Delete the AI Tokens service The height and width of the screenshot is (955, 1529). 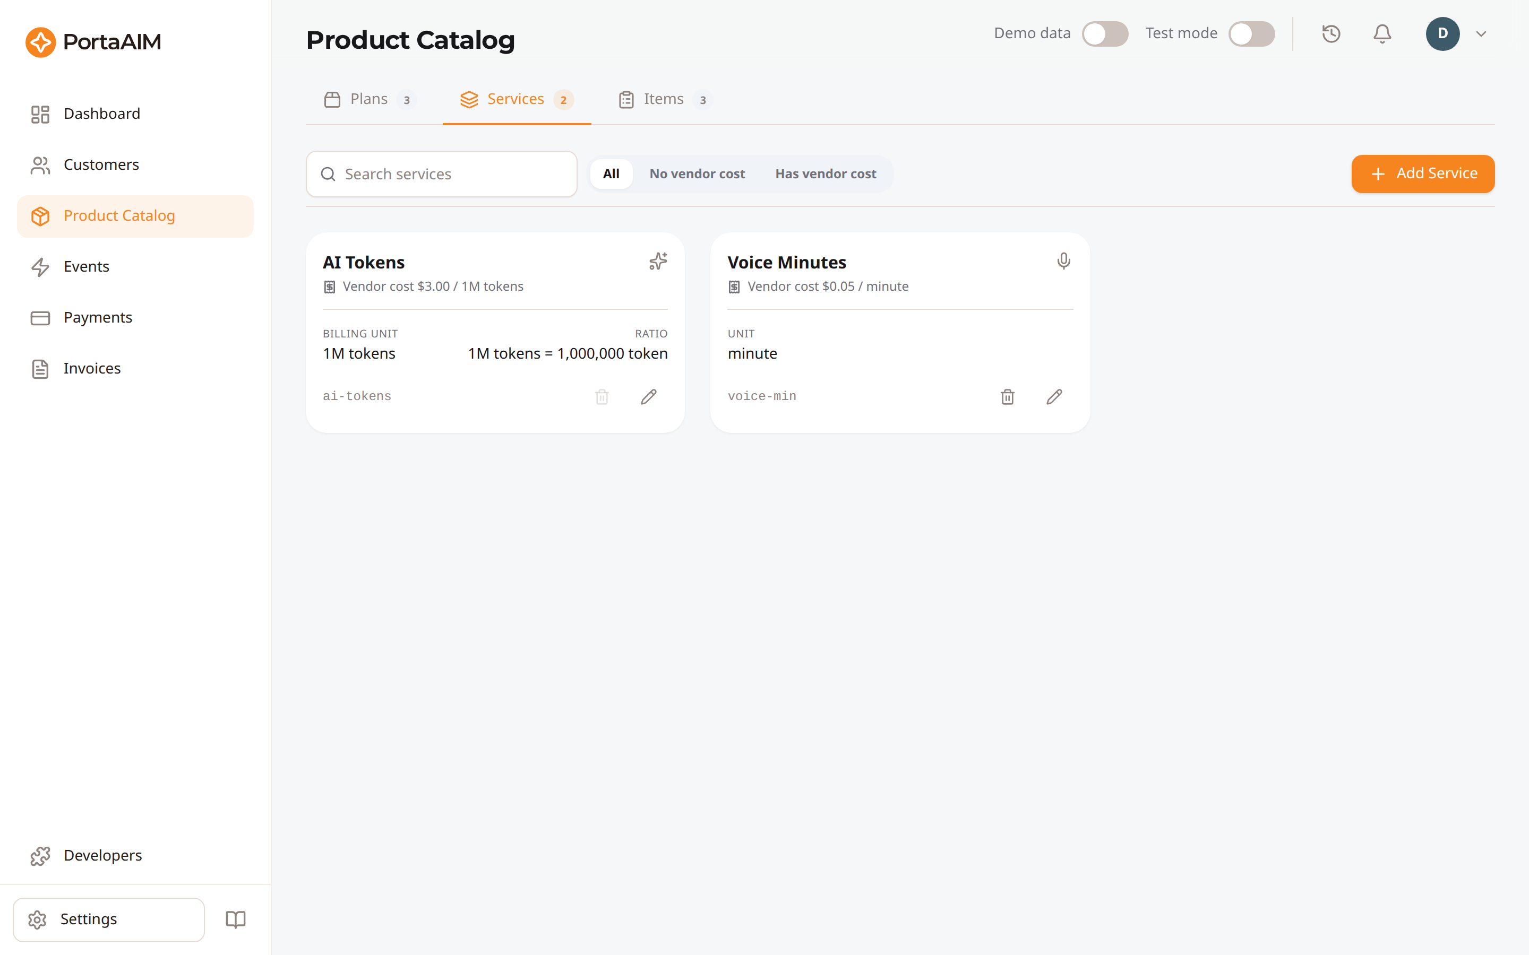(x=602, y=397)
